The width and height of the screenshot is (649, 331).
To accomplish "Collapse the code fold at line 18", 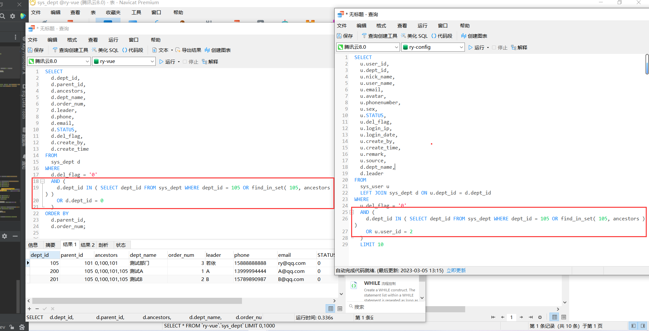I will 43,181.
